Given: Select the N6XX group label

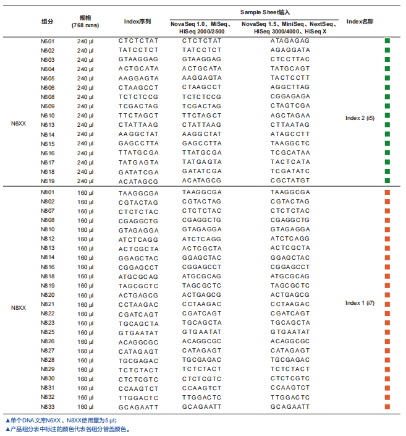Looking at the screenshot, I should 19,123.
